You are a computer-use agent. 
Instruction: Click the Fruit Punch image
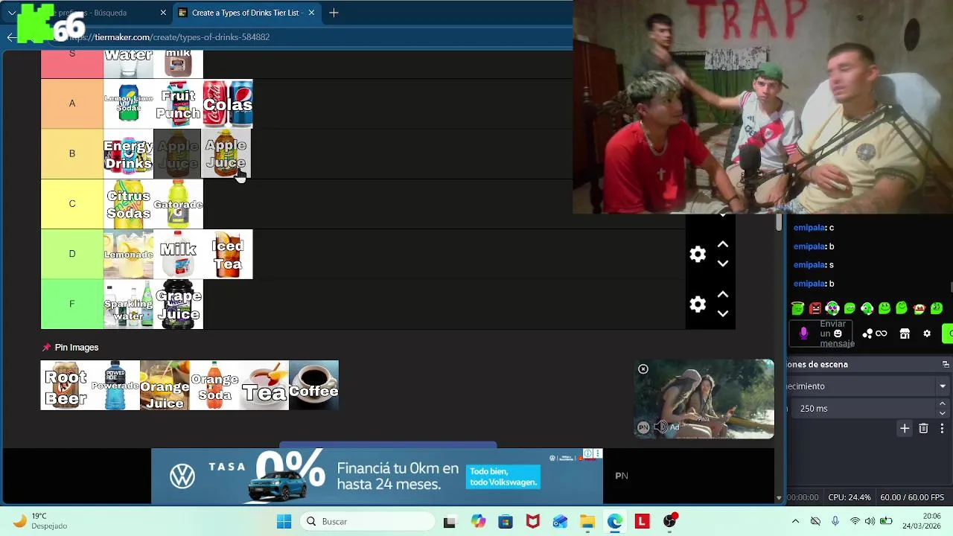178,104
